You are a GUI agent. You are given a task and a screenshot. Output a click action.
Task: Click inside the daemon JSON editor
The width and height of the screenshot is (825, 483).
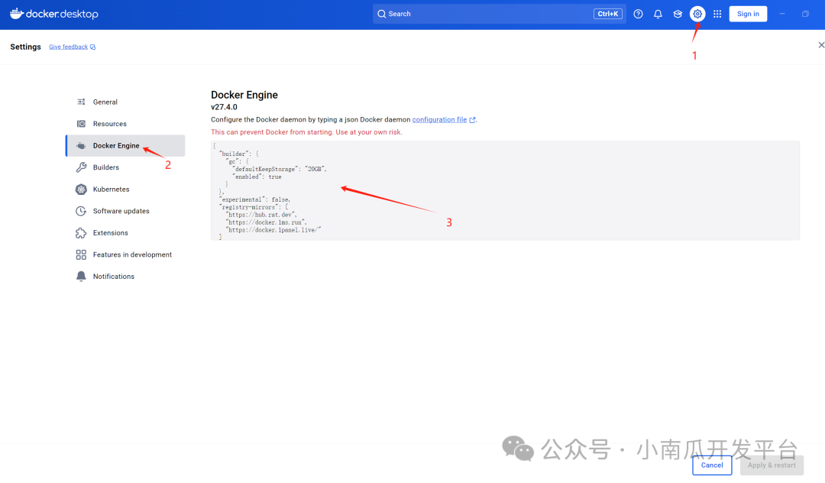tap(505, 190)
